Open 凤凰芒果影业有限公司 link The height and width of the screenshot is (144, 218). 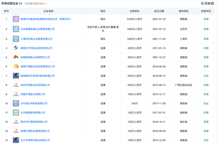pyautogui.click(x=33, y=94)
